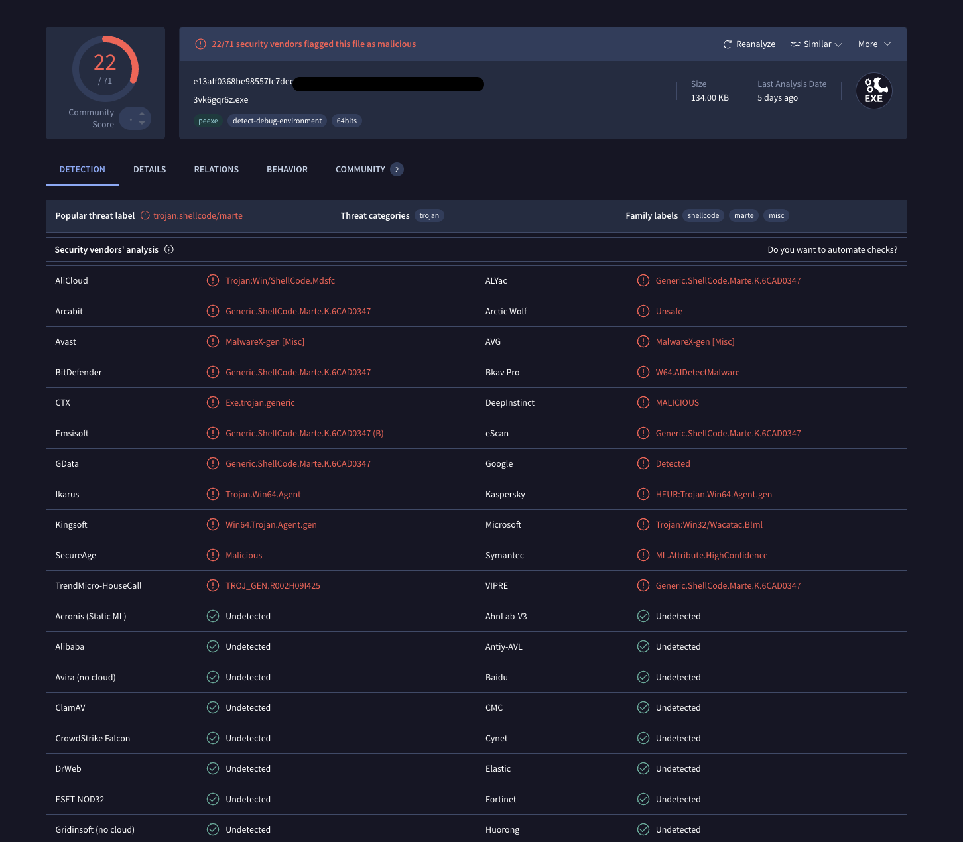Expand the Similar dropdown chevron

(838, 44)
